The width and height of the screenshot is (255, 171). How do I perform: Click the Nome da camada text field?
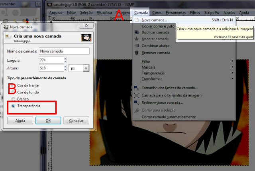[x=64, y=51]
